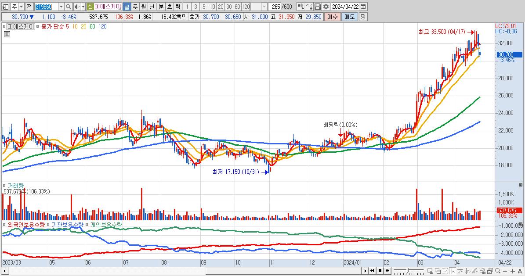Screen dimensions: 525x276
Task: Click 기관보유수량 indicator label
Action: pos(67,225)
